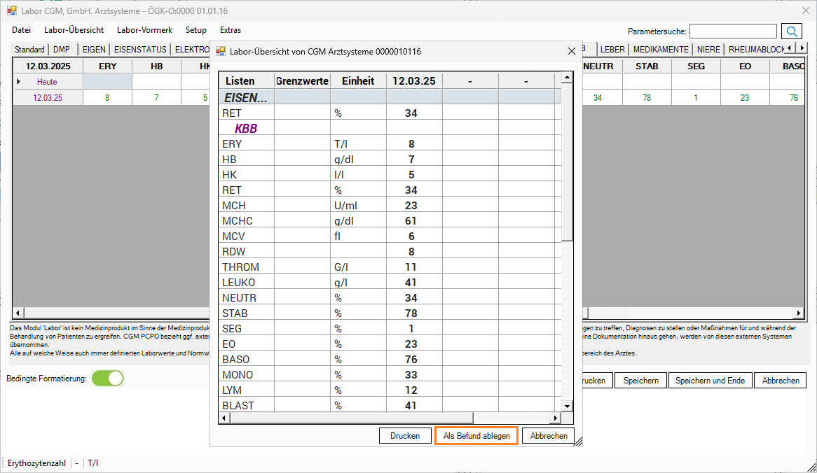
Task: Click dialog table's vertical scrollbar down arrow
Action: pyautogui.click(x=567, y=406)
